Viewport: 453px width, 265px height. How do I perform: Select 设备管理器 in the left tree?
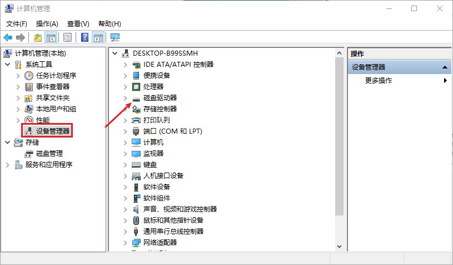(x=53, y=131)
